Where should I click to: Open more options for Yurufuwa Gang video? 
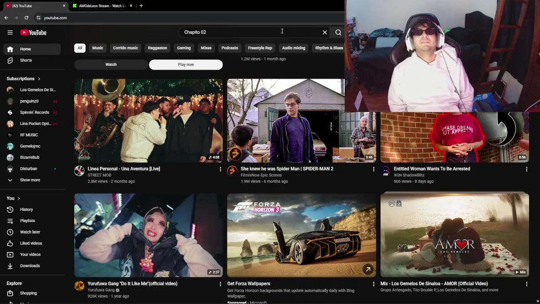click(x=220, y=284)
